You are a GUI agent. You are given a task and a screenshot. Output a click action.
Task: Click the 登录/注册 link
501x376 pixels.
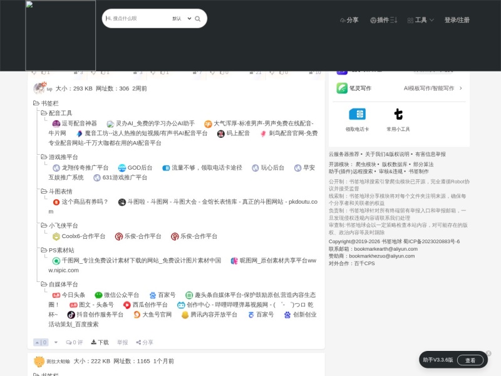pyautogui.click(x=457, y=19)
